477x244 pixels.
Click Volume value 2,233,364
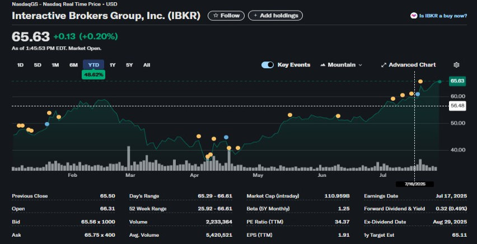(x=219, y=222)
